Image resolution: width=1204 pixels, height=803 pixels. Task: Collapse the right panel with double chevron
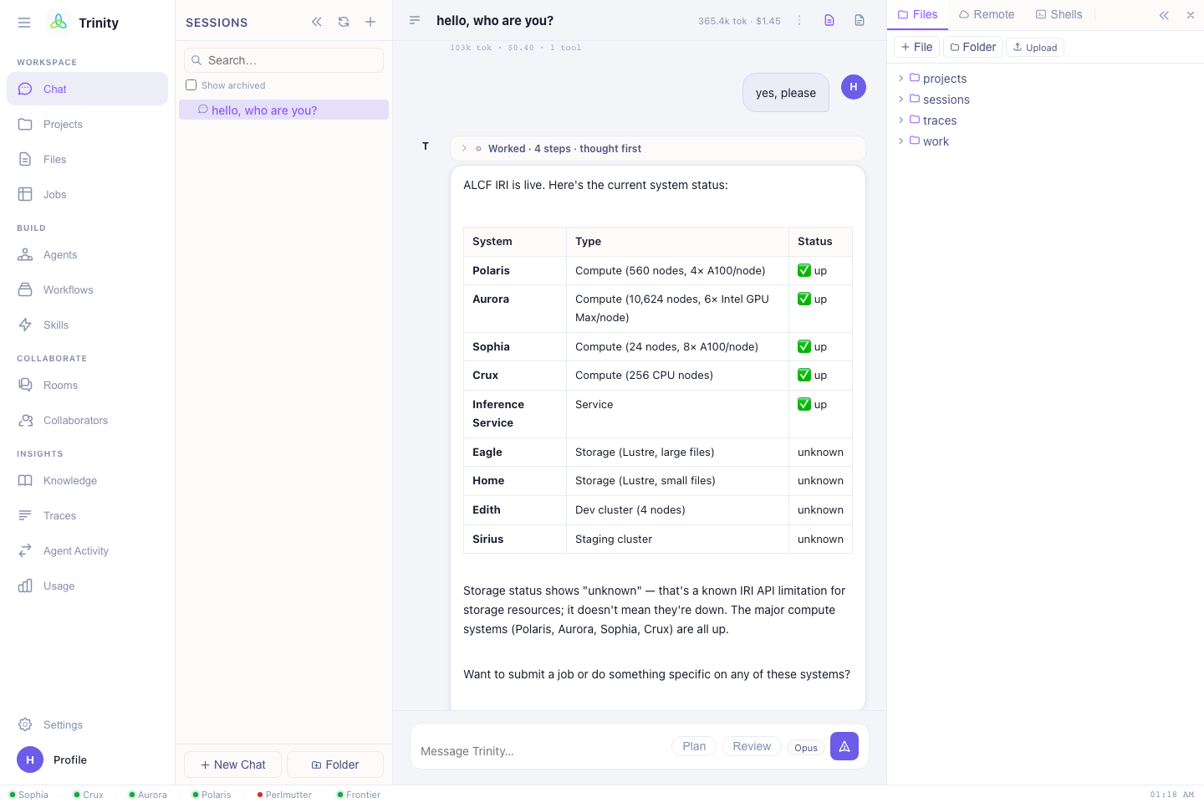click(1164, 15)
